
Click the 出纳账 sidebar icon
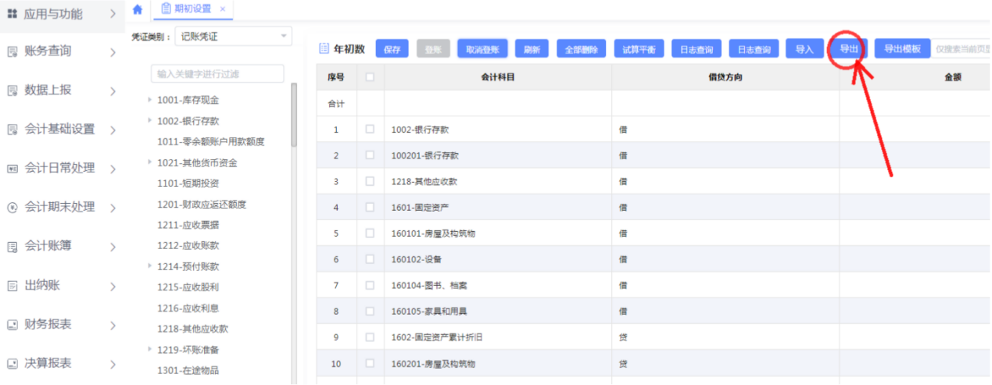pos(12,286)
